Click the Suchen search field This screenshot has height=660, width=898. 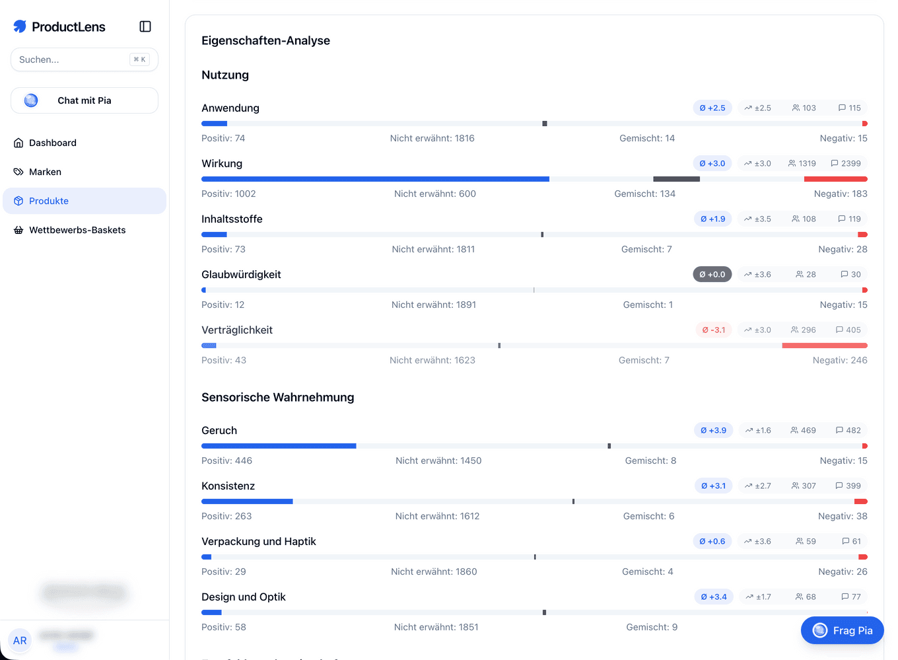point(84,59)
